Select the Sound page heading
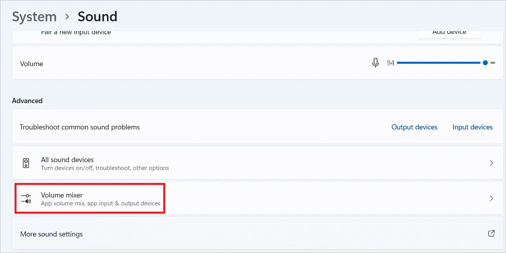506x253 pixels. point(97,17)
